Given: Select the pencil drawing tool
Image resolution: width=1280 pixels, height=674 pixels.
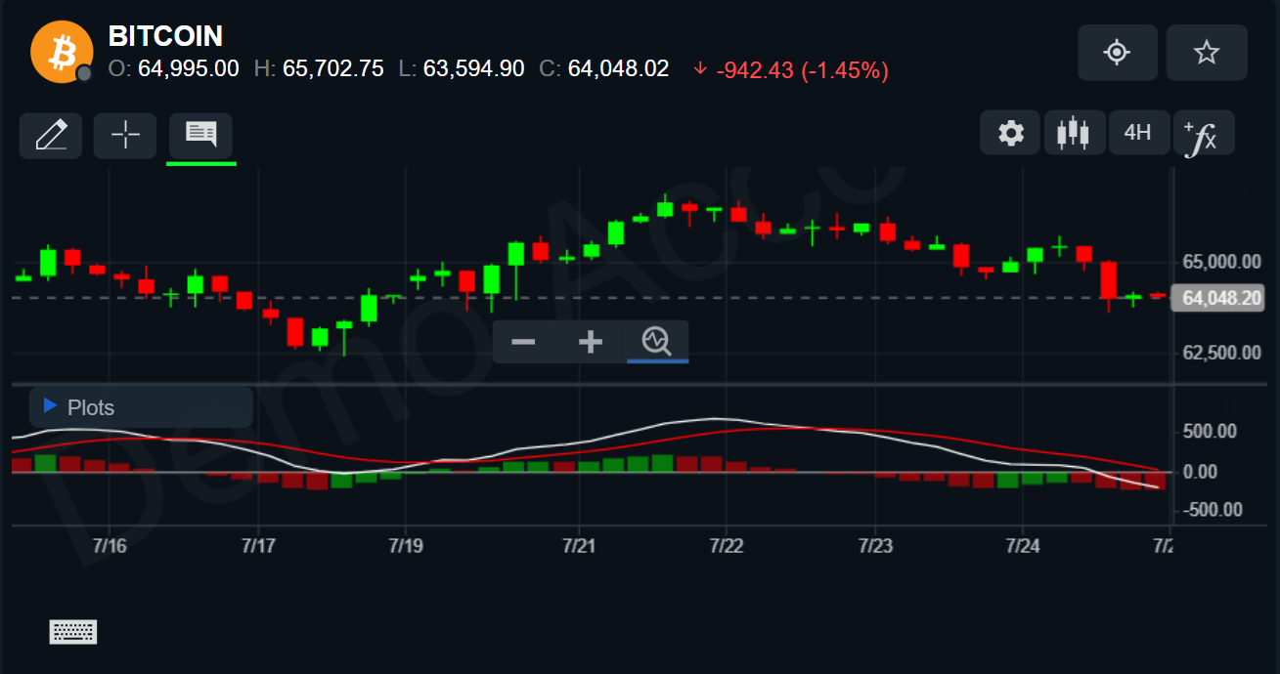Looking at the screenshot, I should 51,135.
